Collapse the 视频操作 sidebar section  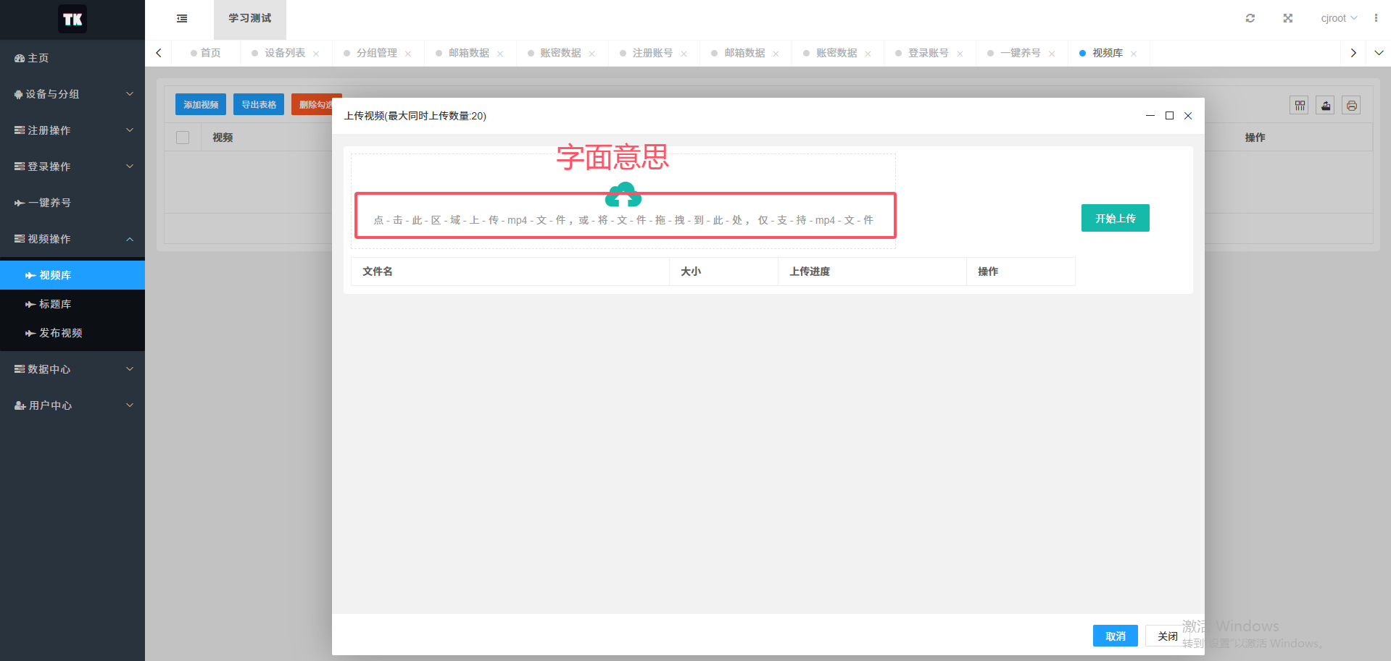tap(49, 239)
